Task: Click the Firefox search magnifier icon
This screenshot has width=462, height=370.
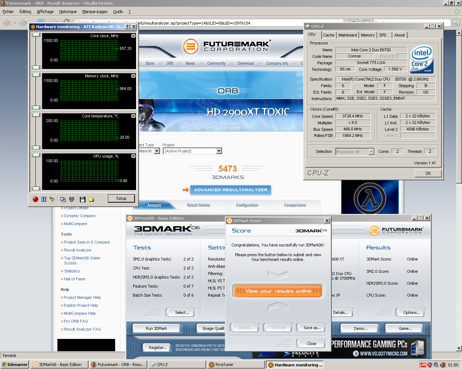Action: (455, 23)
